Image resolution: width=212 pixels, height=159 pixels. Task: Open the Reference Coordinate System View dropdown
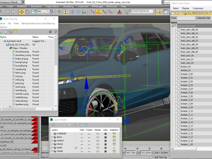43,11
